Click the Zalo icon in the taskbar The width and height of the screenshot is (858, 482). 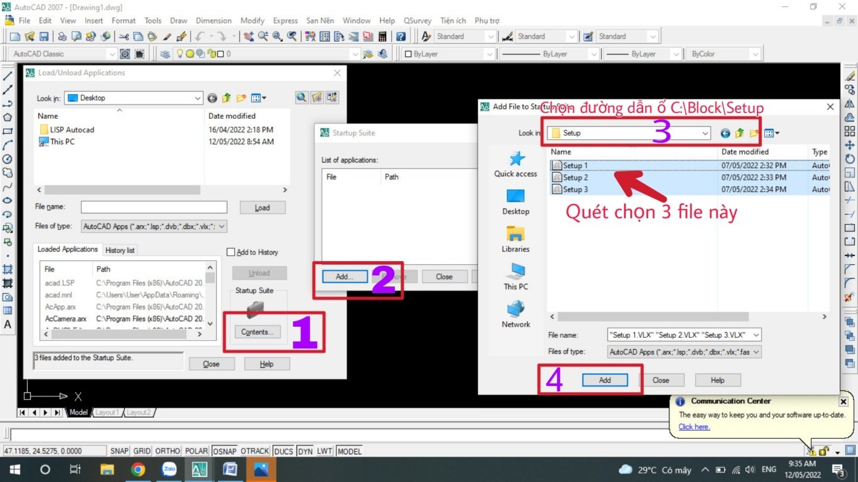click(x=169, y=470)
